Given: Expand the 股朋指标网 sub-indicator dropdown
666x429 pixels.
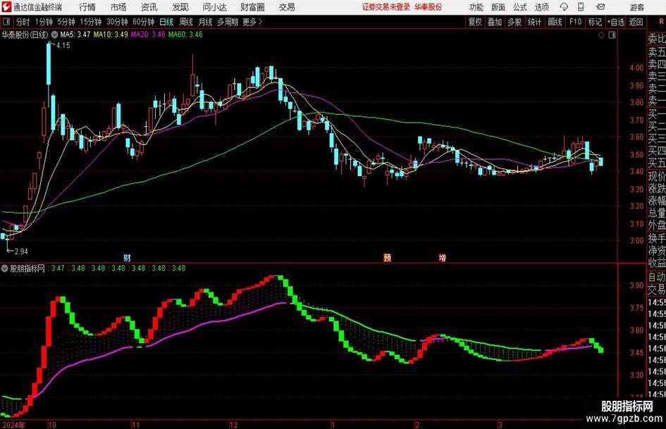Looking at the screenshot, I should pyautogui.click(x=5, y=268).
